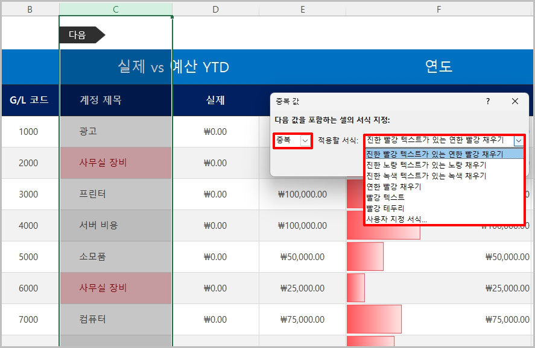Close the 중복 값 dialog
The image size is (535, 348).
click(514, 101)
